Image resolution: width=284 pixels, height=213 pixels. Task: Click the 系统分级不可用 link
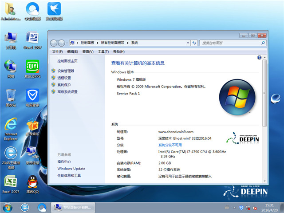click(x=170, y=145)
